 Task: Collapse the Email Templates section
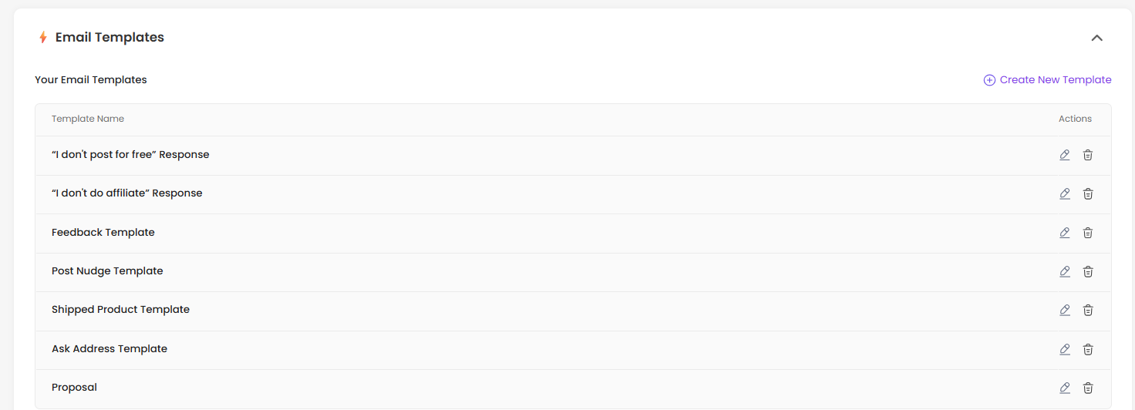(1096, 38)
